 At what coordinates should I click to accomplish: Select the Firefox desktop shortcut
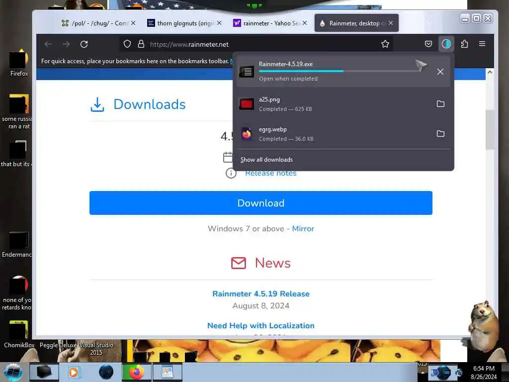[x=19, y=63]
